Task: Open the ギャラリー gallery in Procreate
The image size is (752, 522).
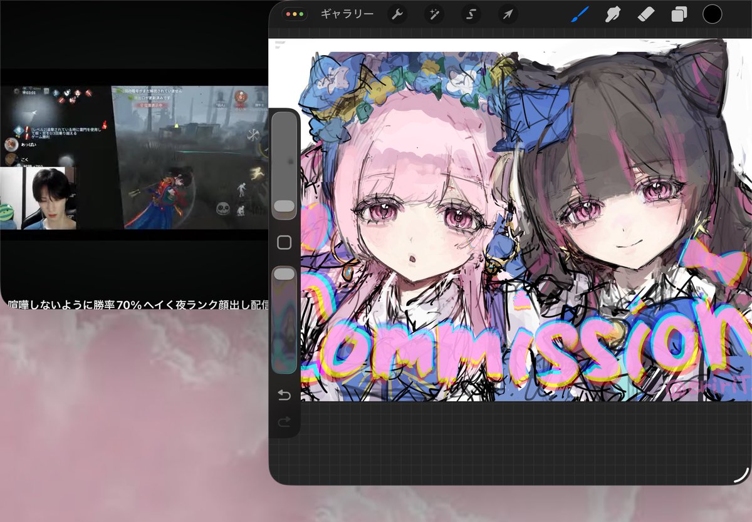Action: (347, 14)
